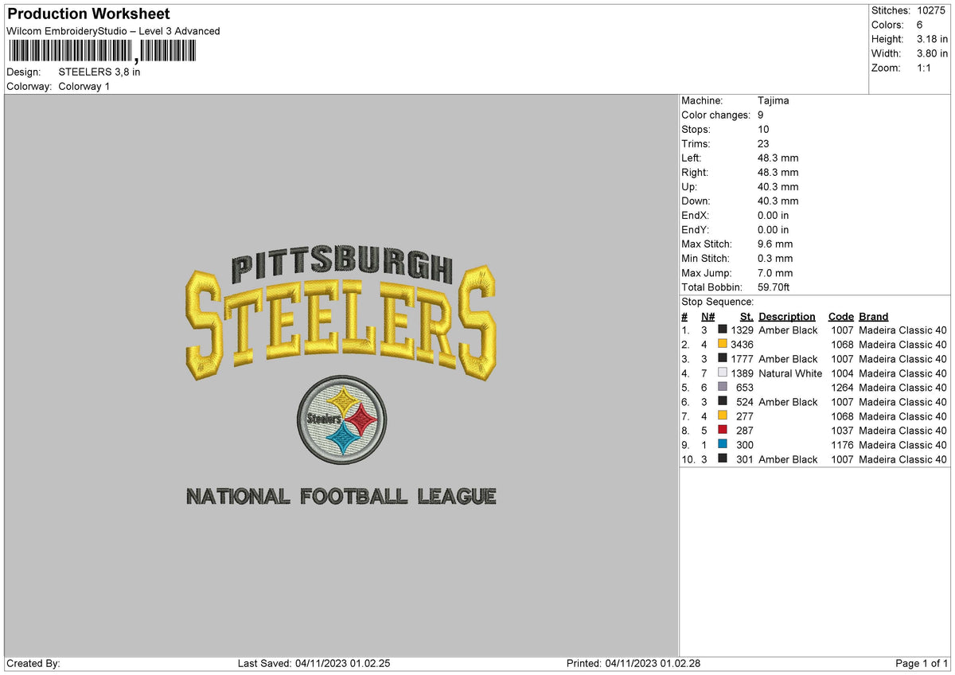Select the 'St.' column header
955x675 pixels.
[746, 316]
